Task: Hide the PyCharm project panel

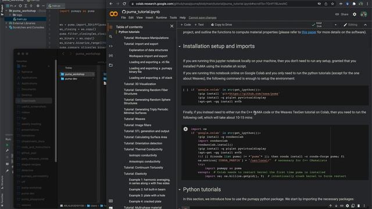Action: [43, 5]
